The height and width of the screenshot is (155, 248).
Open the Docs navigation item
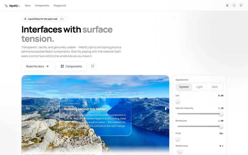point(28,5)
